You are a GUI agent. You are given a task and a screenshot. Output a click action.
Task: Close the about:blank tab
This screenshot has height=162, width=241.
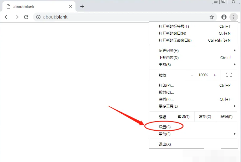tap(71, 6)
